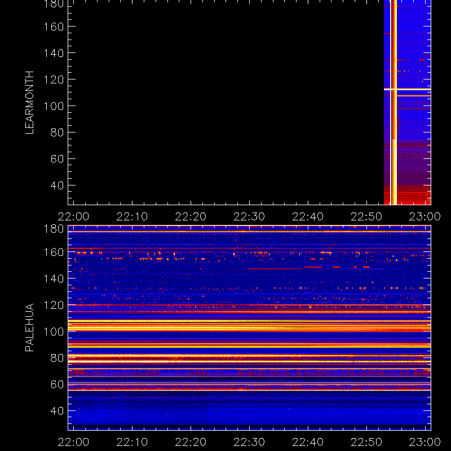Click the 23:00 time label below the Palehua plot

[425, 442]
